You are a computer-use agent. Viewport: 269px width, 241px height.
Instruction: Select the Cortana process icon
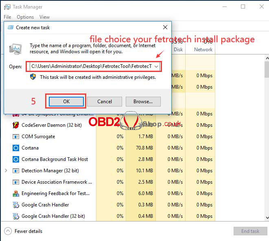pyautogui.click(x=16, y=148)
